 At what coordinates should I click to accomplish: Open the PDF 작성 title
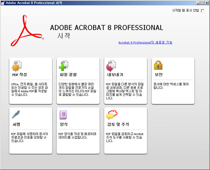(19, 75)
